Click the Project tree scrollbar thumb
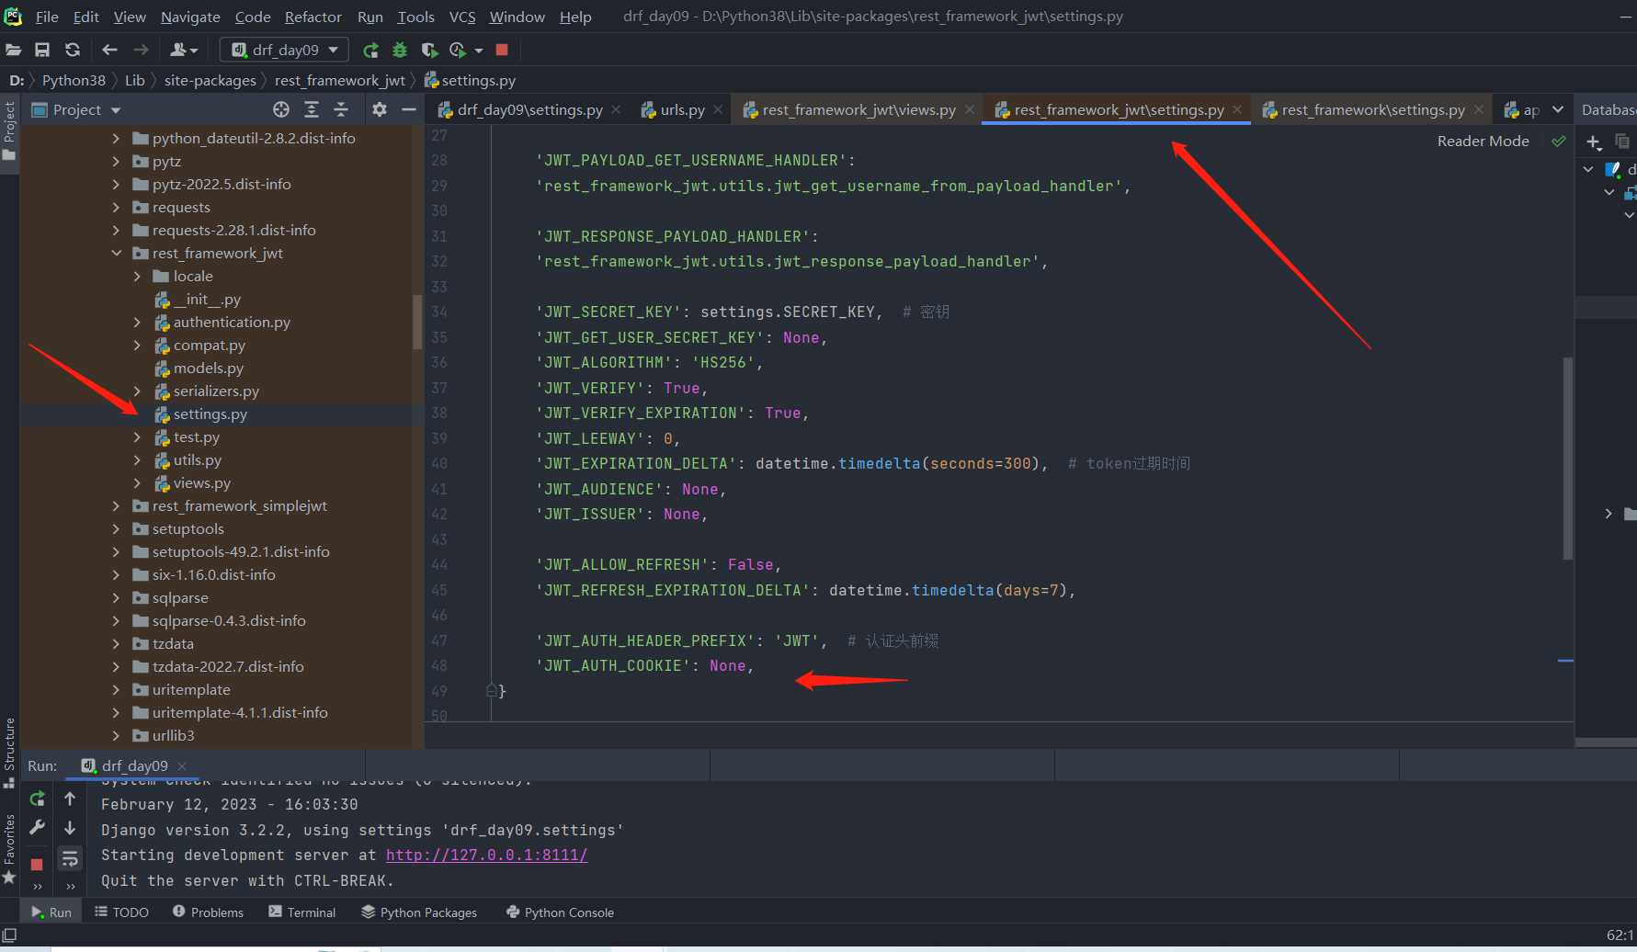This screenshot has width=1637, height=952. pyautogui.click(x=417, y=322)
